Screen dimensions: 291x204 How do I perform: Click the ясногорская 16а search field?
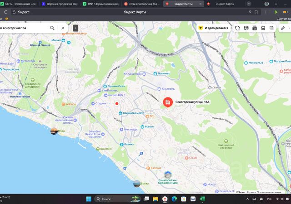tap(23, 28)
